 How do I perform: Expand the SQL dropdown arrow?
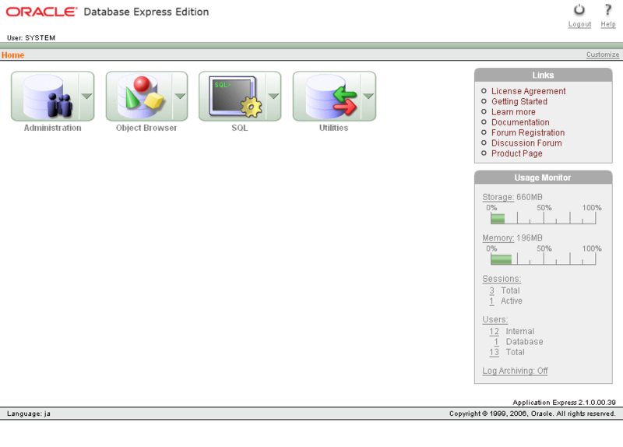click(273, 96)
